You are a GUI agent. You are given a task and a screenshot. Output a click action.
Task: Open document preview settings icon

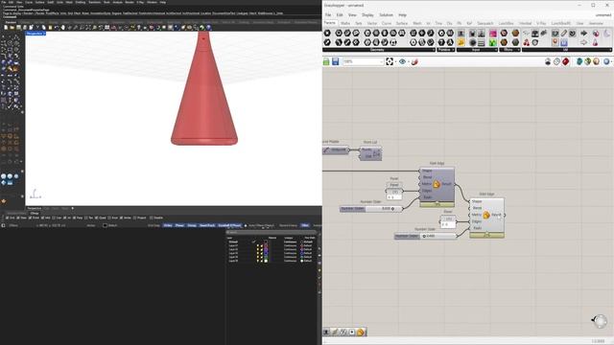[x=588, y=61]
